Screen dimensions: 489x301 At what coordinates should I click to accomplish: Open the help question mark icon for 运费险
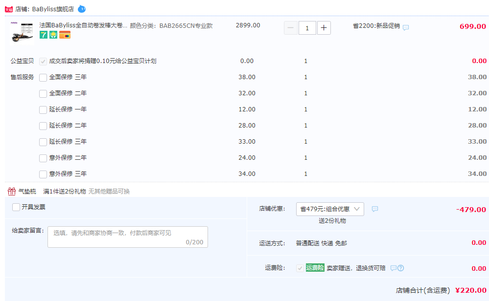point(401,268)
